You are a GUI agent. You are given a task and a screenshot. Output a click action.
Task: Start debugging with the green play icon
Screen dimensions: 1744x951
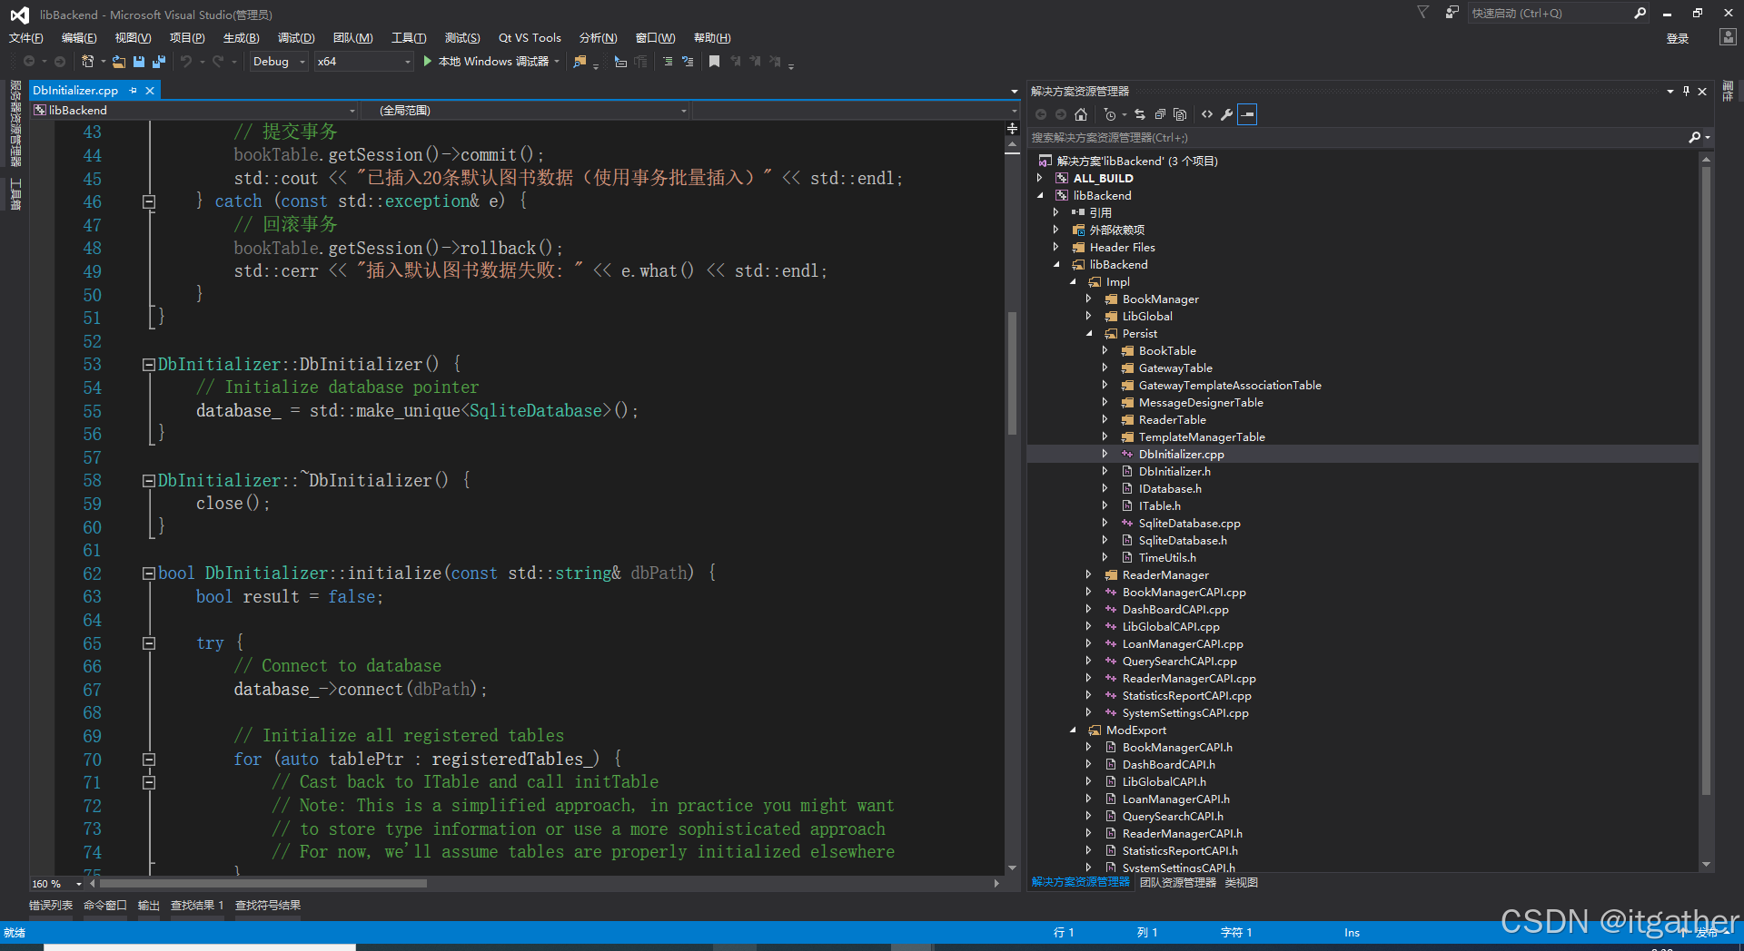click(427, 62)
